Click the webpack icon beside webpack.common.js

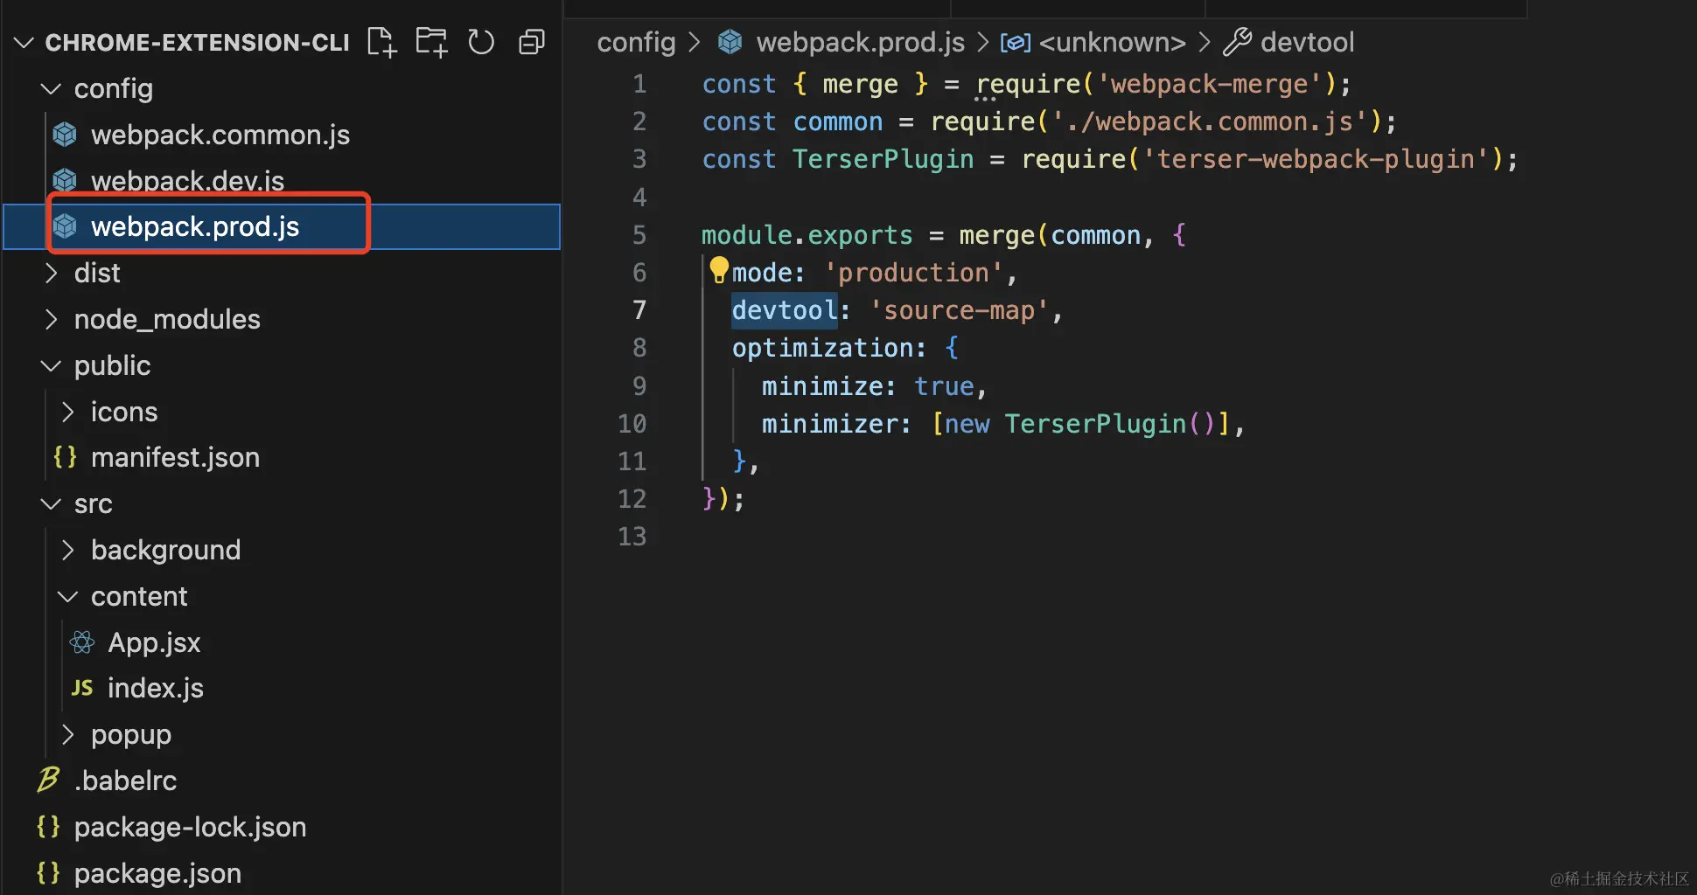coord(65,135)
